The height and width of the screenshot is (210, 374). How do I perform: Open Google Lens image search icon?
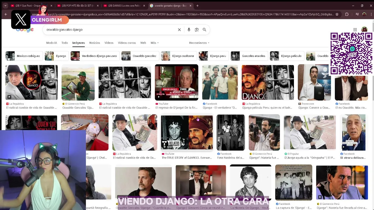point(197,29)
